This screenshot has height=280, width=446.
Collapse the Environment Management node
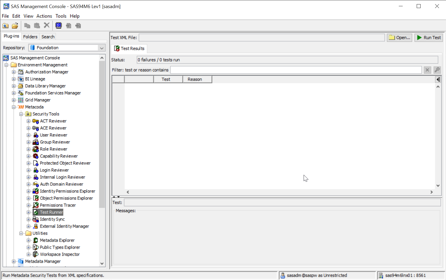(x=6, y=65)
